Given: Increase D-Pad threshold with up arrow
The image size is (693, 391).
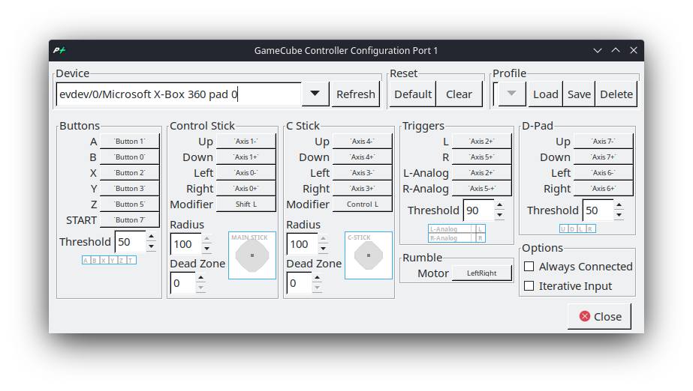Looking at the screenshot, I should pyautogui.click(x=619, y=205).
